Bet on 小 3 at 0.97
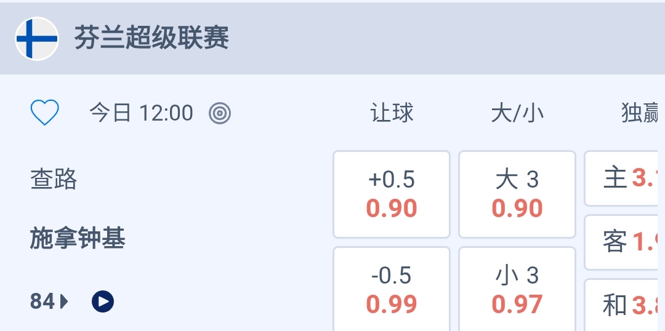The height and width of the screenshot is (331, 665). click(x=517, y=289)
